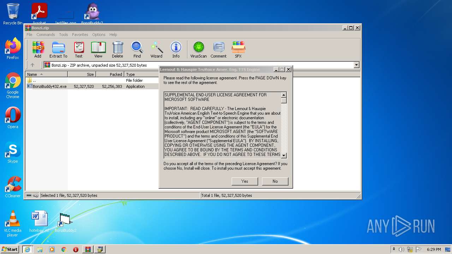This screenshot has height=254, width=452.
Task: Open the Skype desktop shortcut
Action: coord(13,152)
